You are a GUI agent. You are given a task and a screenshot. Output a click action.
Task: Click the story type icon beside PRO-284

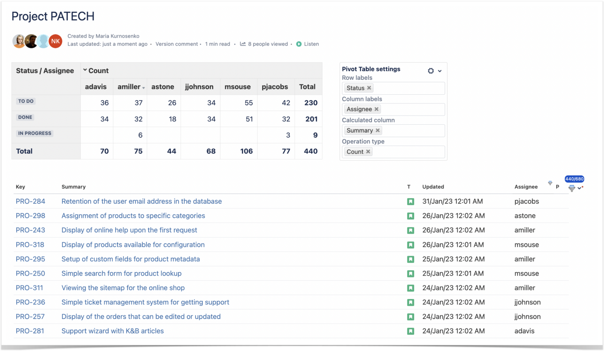click(x=410, y=201)
